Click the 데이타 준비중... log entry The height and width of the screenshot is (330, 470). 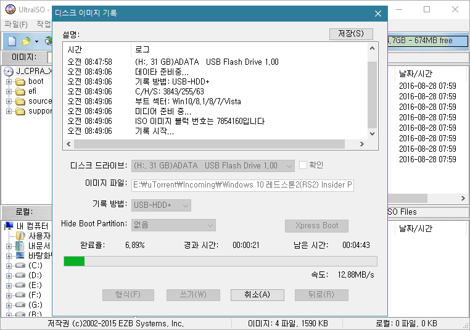pos(162,72)
